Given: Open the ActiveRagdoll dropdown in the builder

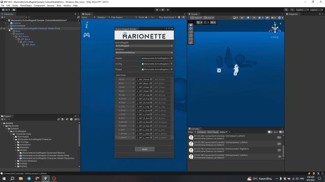Looking at the screenshot, I should pyautogui.click(x=144, y=46).
